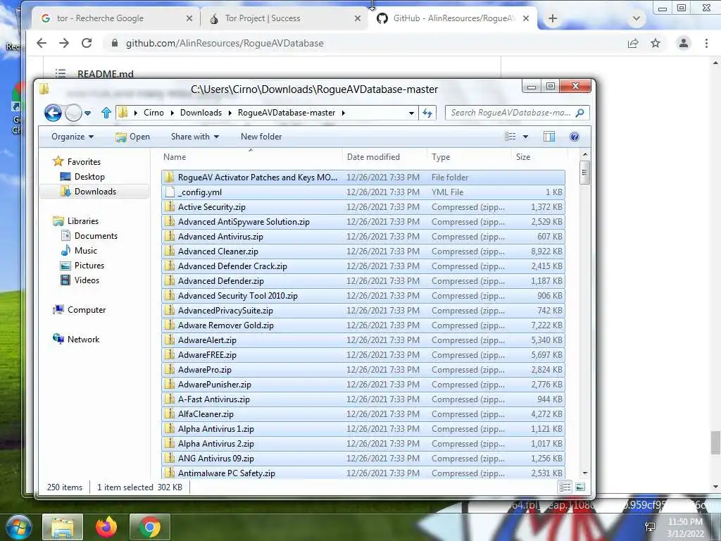
Task: Select Adware Remover Gold.zip
Action: click(363, 325)
